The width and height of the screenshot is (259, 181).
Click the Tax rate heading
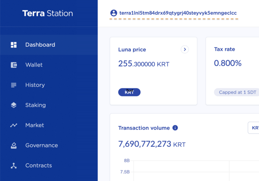click(x=225, y=49)
